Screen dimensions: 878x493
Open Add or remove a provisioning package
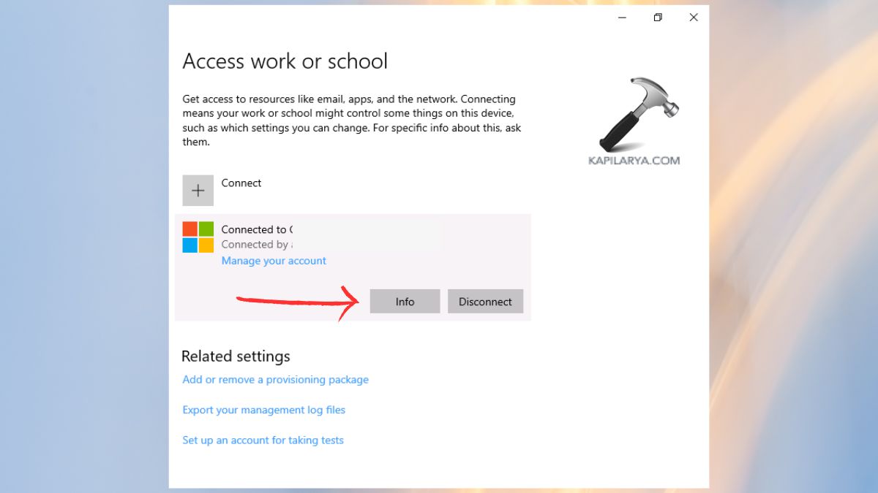(275, 379)
